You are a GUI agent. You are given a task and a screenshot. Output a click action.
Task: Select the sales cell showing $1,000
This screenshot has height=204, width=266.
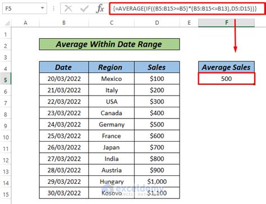click(157, 182)
